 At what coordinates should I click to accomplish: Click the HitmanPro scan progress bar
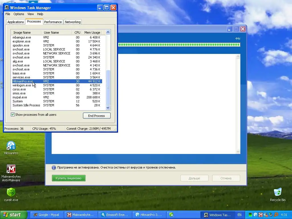pyautogui.click(x=179, y=45)
